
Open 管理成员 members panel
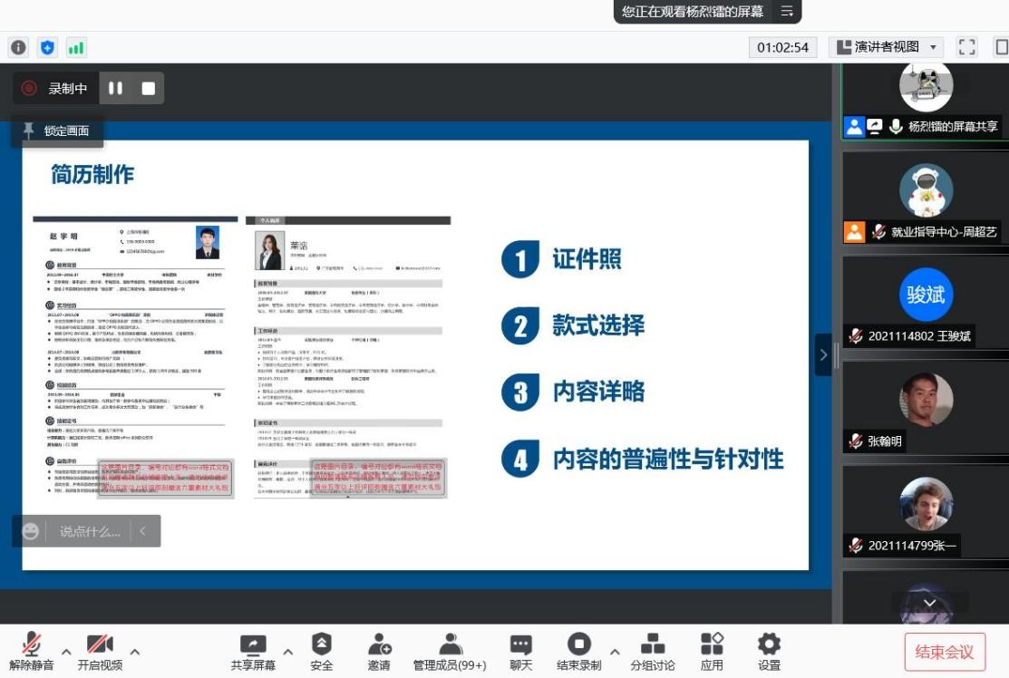[450, 645]
